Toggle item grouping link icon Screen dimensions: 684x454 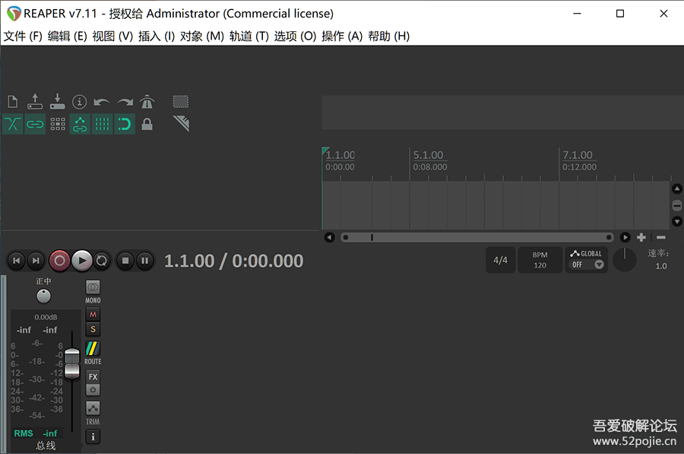(35, 125)
